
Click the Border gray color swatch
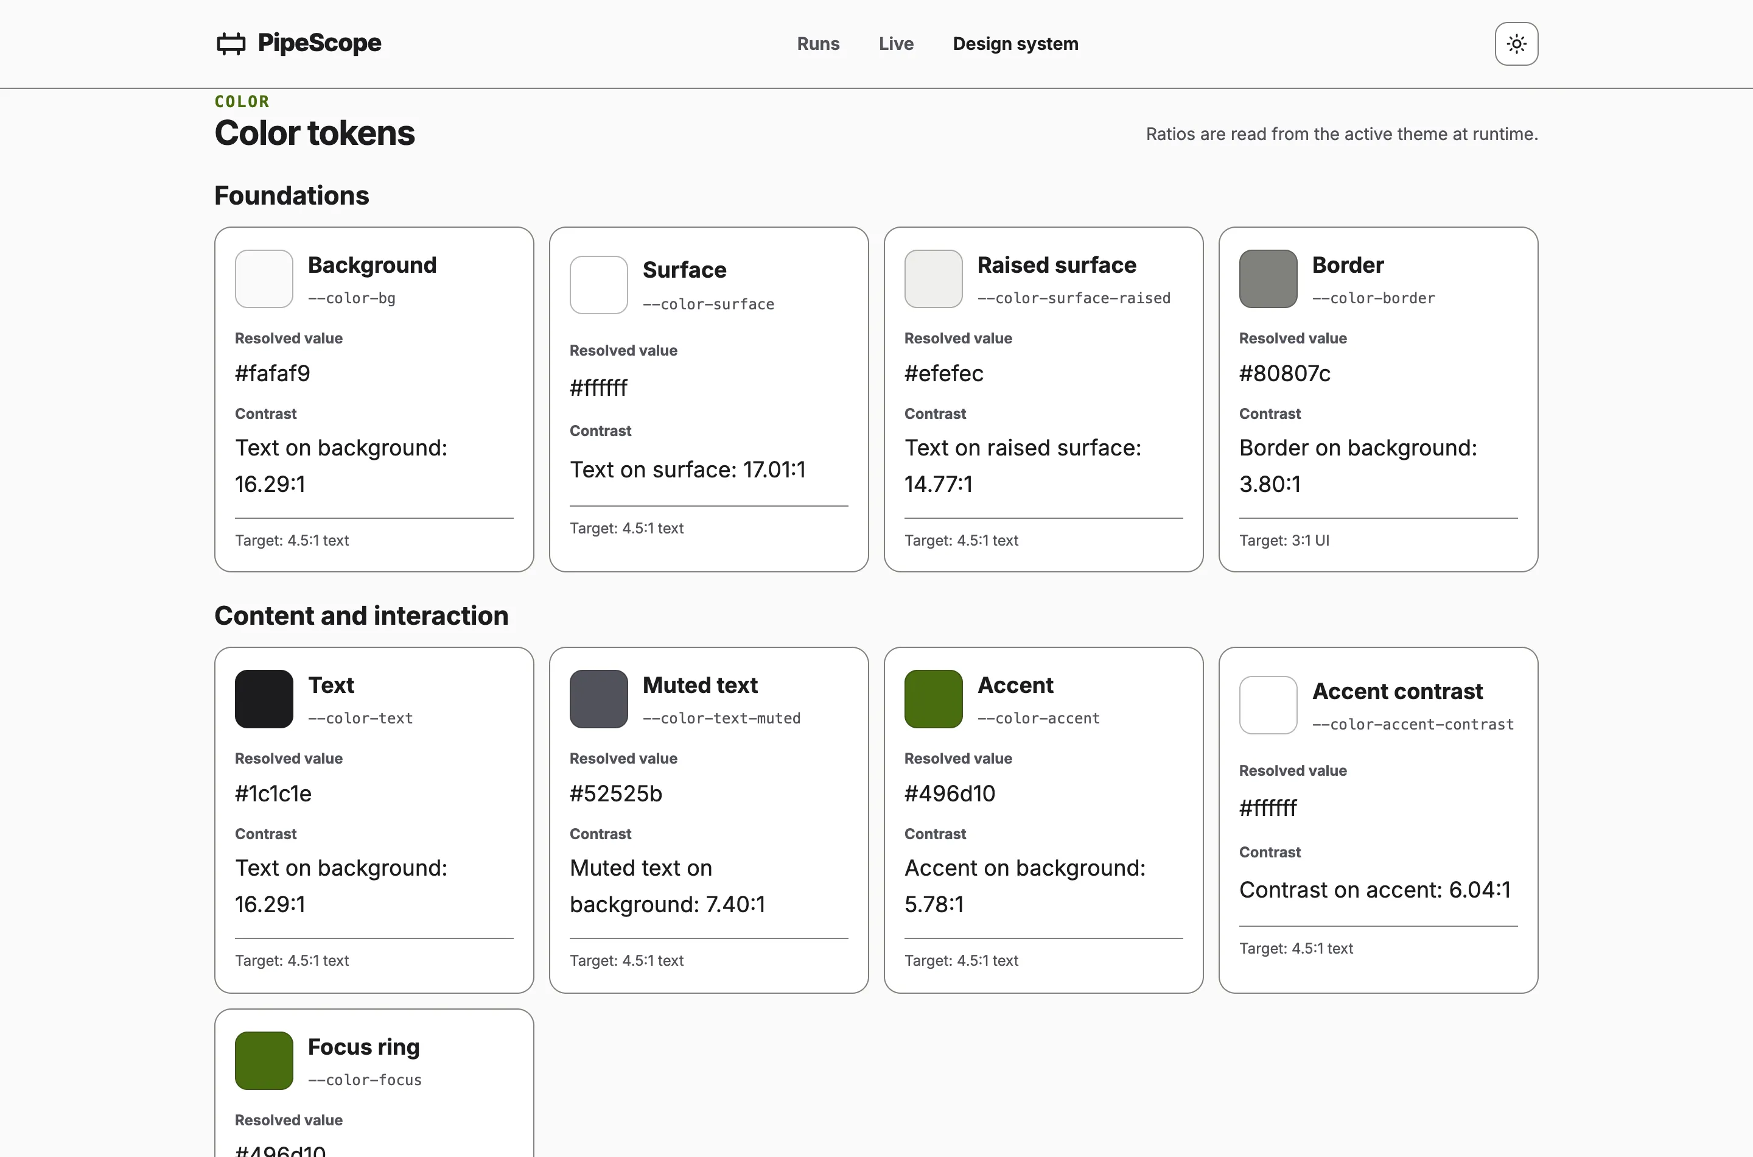click(1268, 279)
